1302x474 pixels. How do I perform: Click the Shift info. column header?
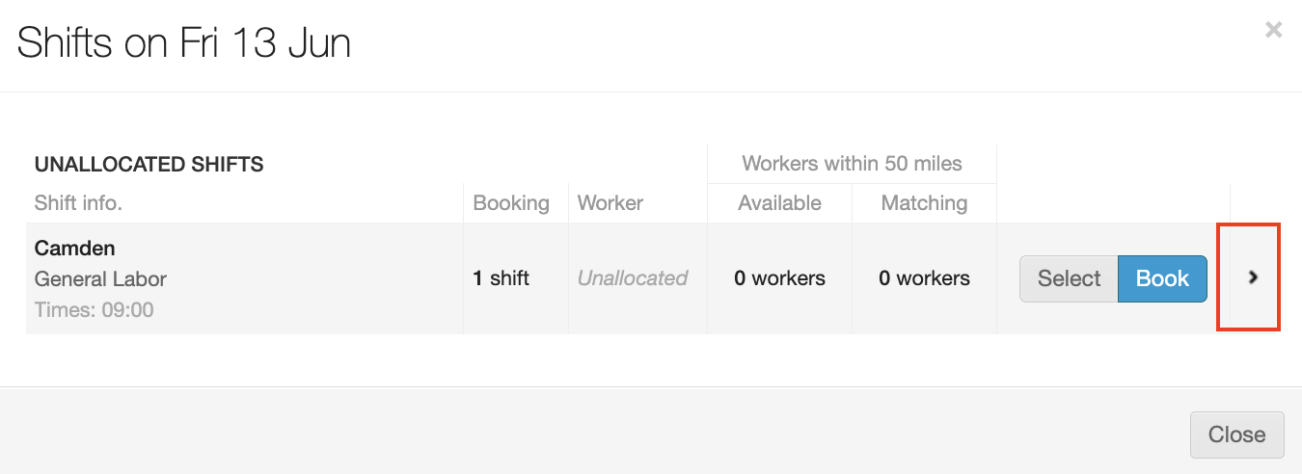[78, 203]
